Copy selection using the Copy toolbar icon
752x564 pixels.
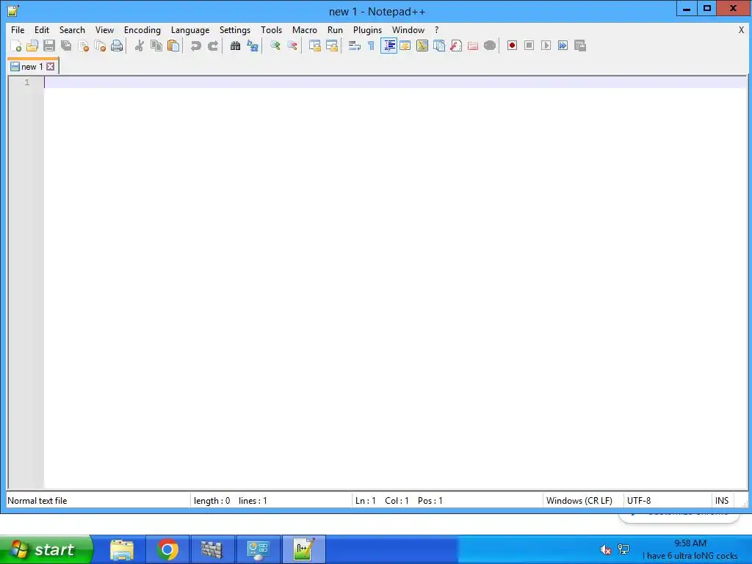click(156, 46)
